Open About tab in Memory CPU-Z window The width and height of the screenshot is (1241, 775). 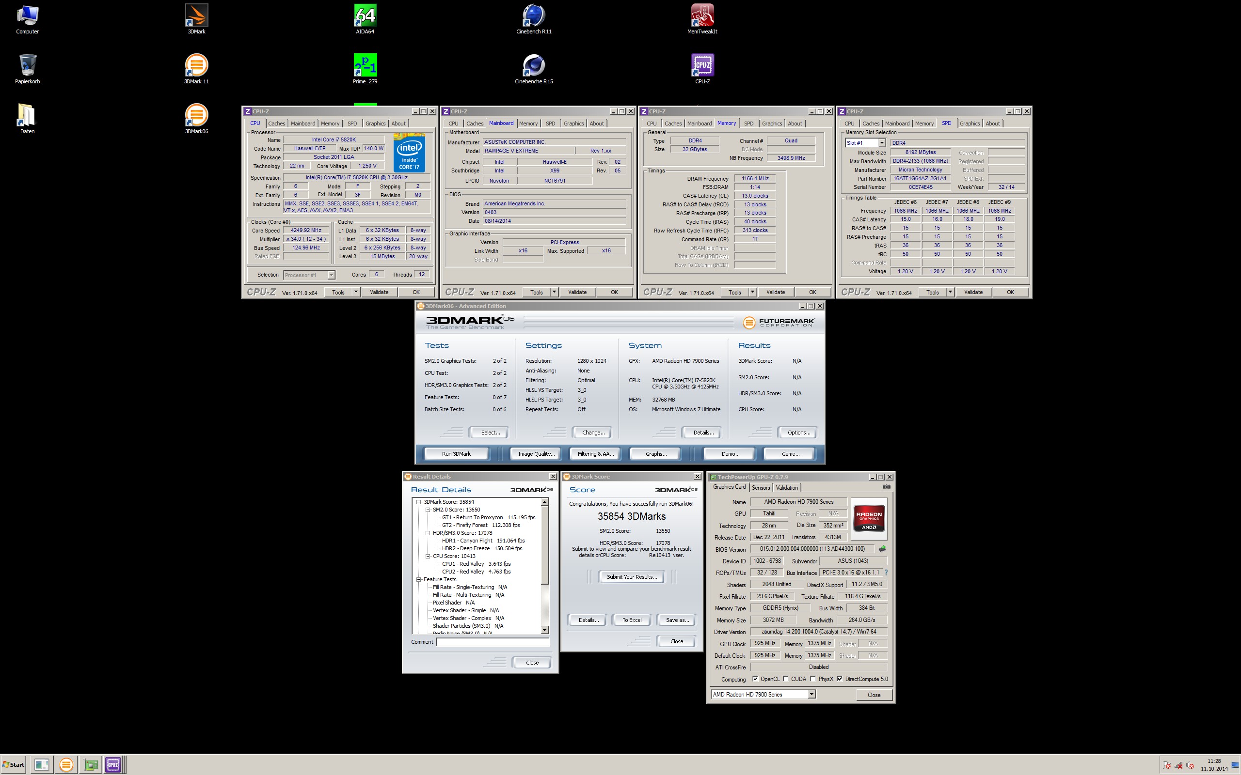[795, 124]
